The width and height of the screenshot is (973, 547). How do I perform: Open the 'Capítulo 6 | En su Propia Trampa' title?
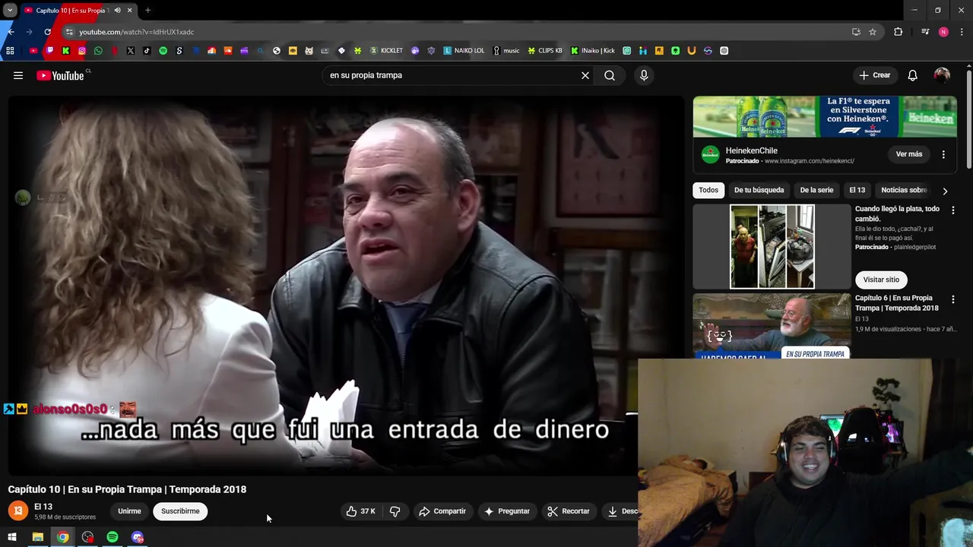(x=896, y=303)
